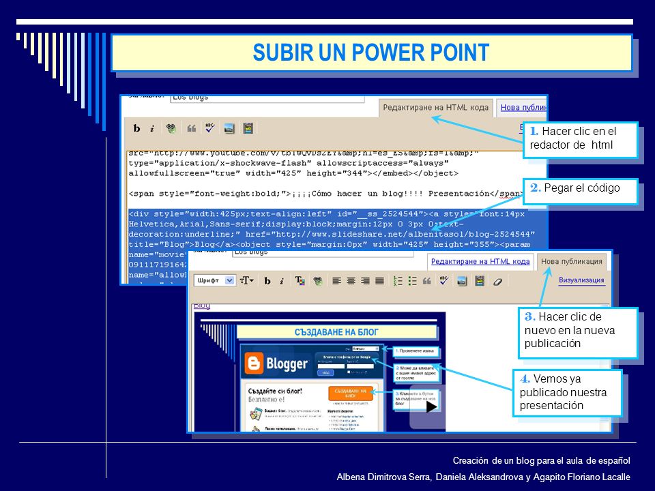Create numbered list in compose toolbar
The width and height of the screenshot is (655, 491).
(398, 280)
